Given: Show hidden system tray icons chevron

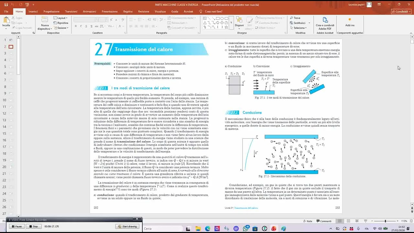Looking at the screenshot, I should click(x=331, y=228).
